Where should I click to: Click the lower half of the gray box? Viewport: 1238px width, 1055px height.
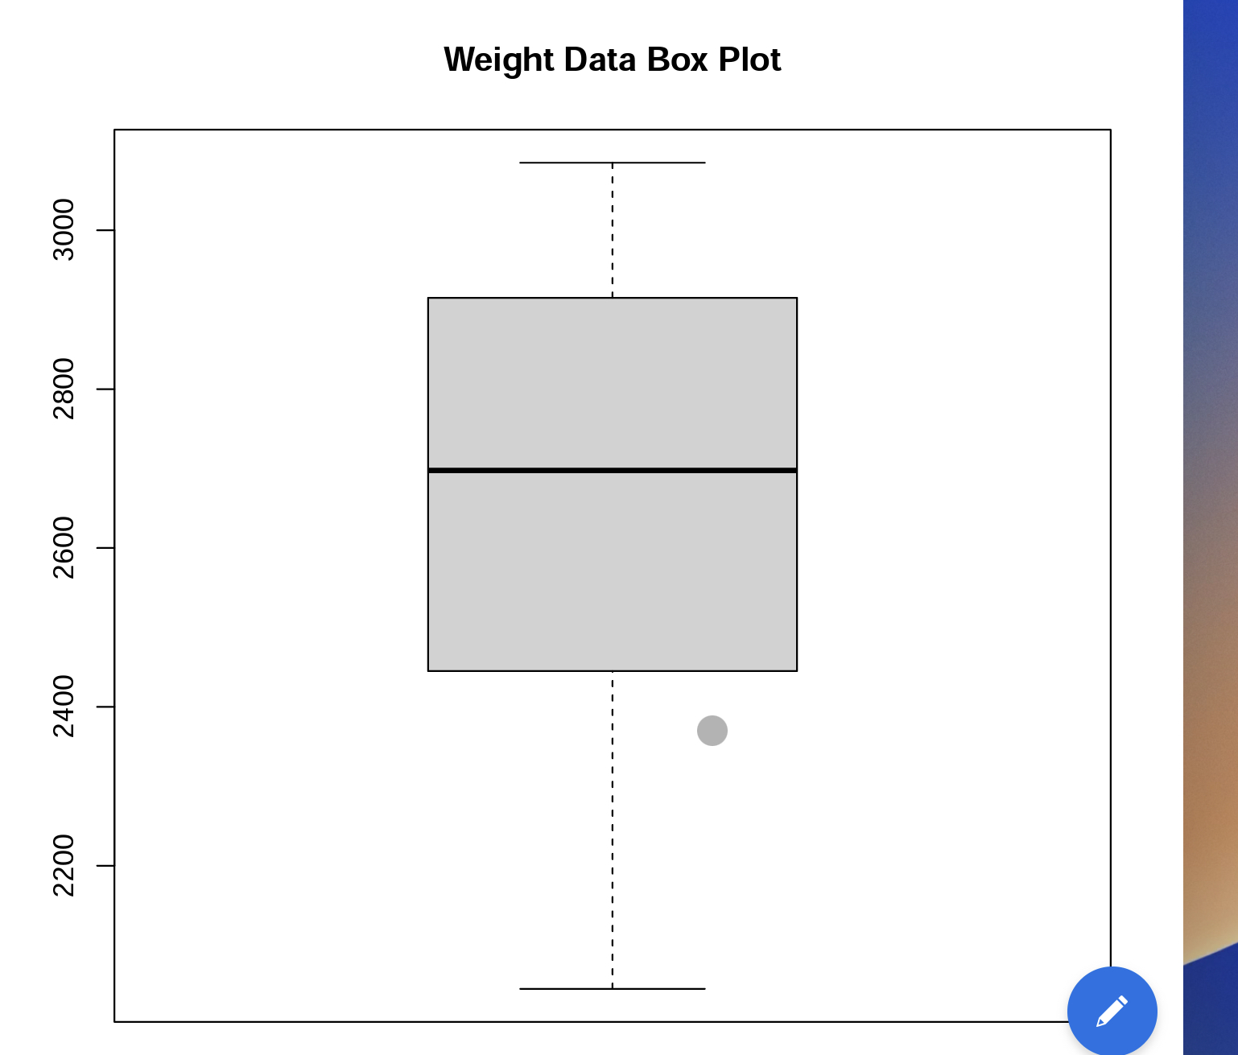pyautogui.click(x=612, y=571)
